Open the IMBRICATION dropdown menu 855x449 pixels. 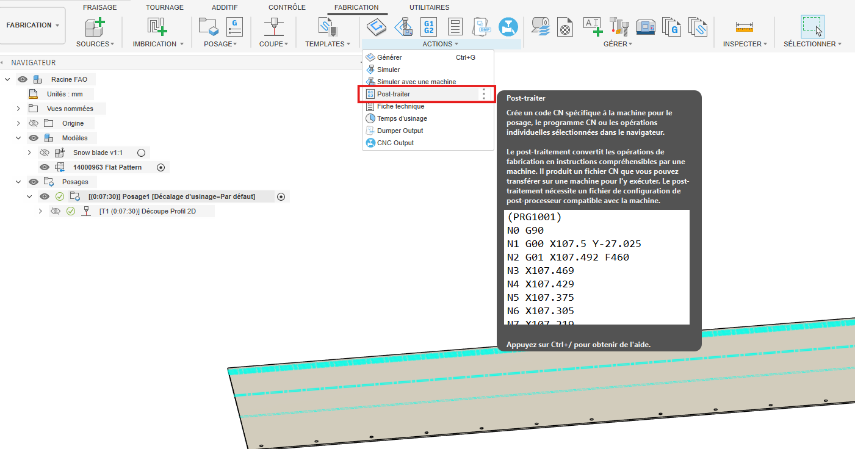click(158, 44)
